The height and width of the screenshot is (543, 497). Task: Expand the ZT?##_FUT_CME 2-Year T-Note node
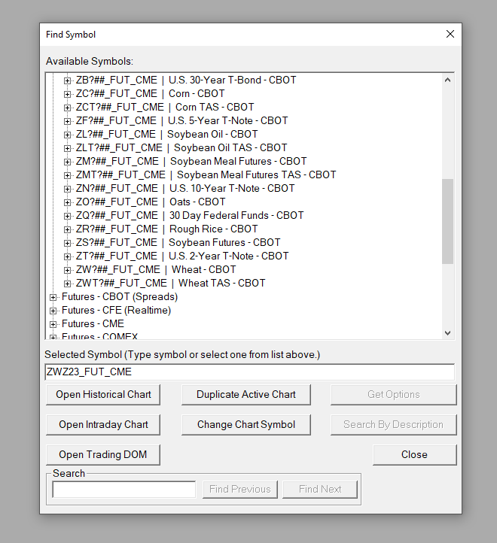pyautogui.click(x=67, y=256)
